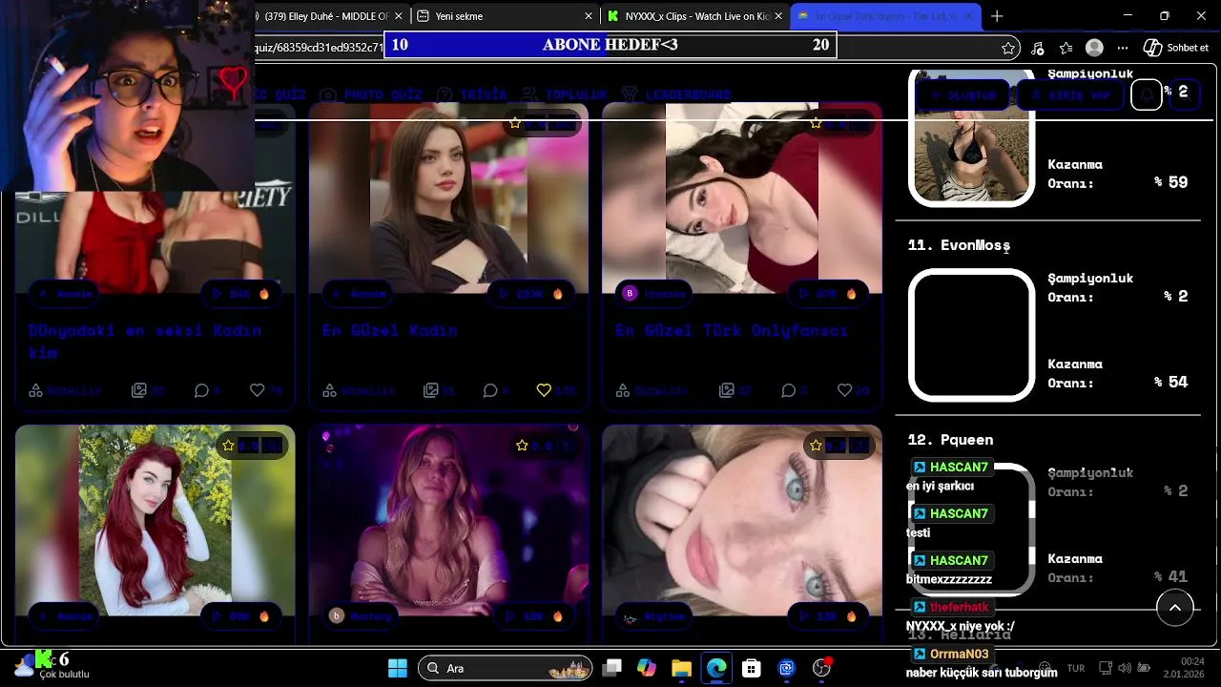The image size is (1221, 687).
Task: Click the empty image frame for EvonMoss
Action: 971,335
